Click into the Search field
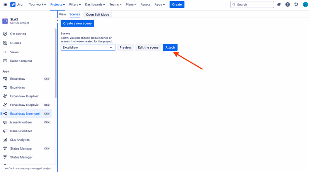This screenshot has width=309, height=172. (x=252, y=4)
